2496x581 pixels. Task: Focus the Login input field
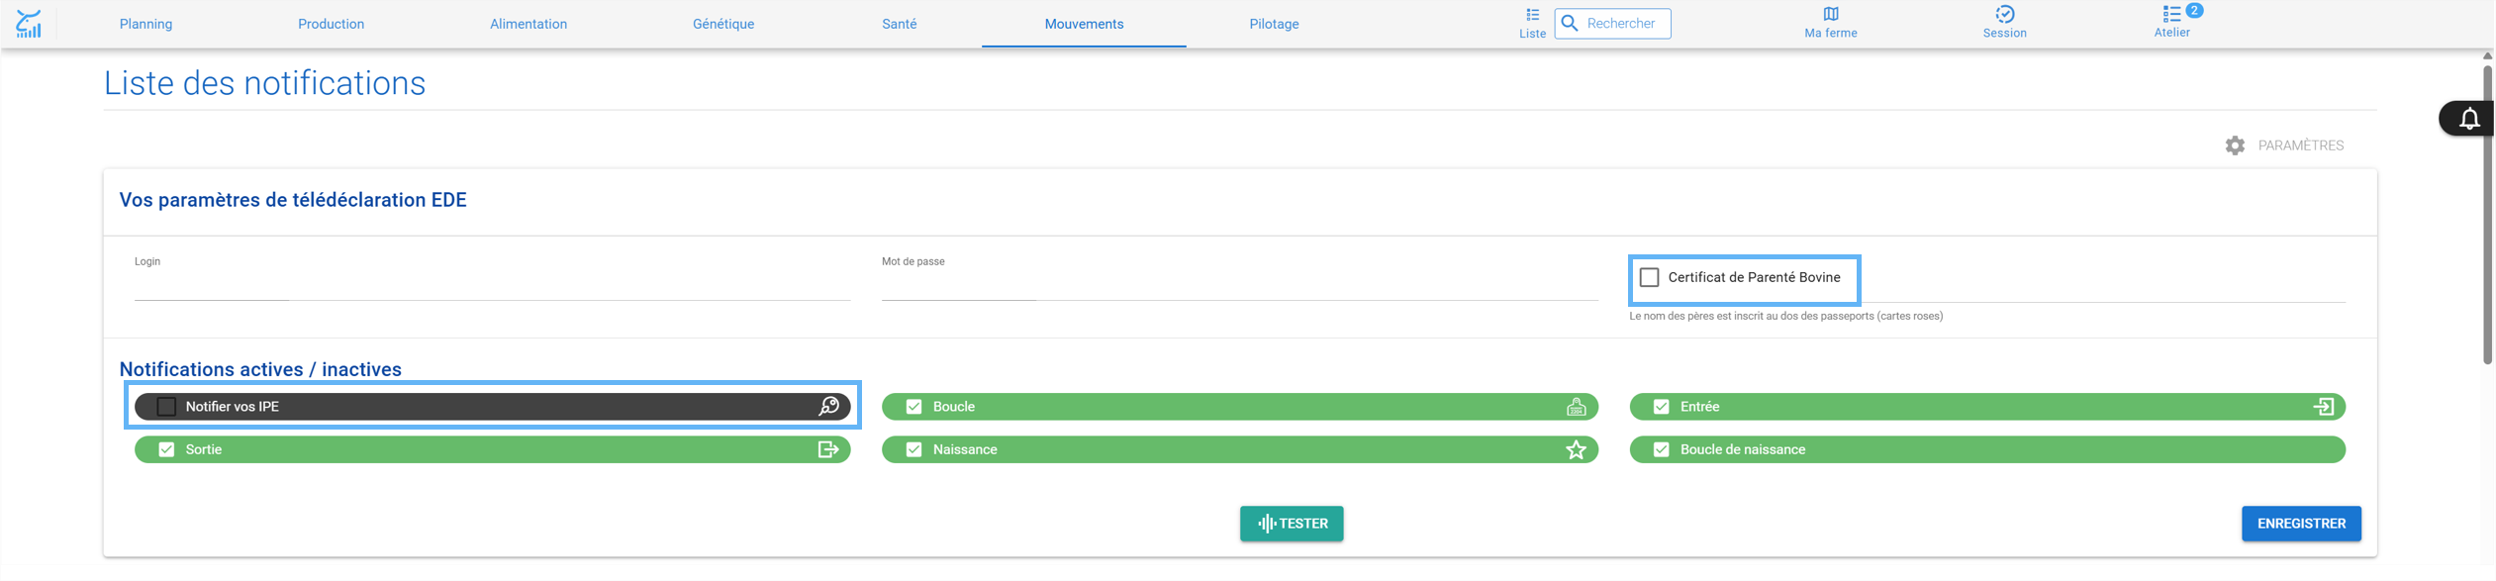click(x=492, y=287)
